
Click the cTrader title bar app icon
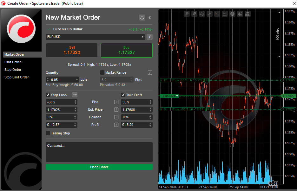3,3
